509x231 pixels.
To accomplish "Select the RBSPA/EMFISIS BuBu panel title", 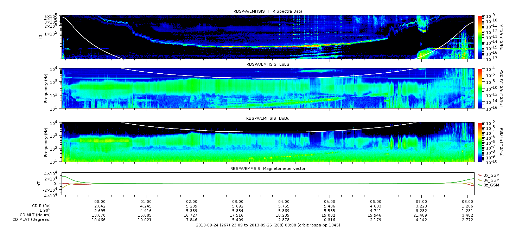I will pos(268,119).
